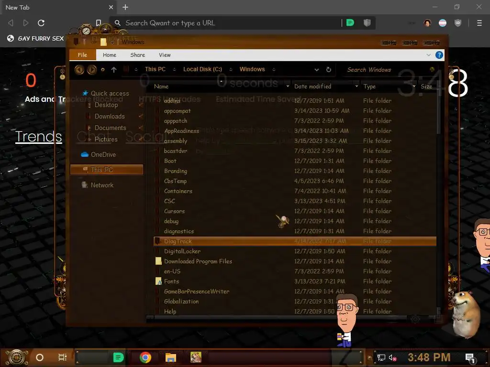Open the address bar history dropdown
Image resolution: width=490 pixels, height=367 pixels.
click(317, 70)
